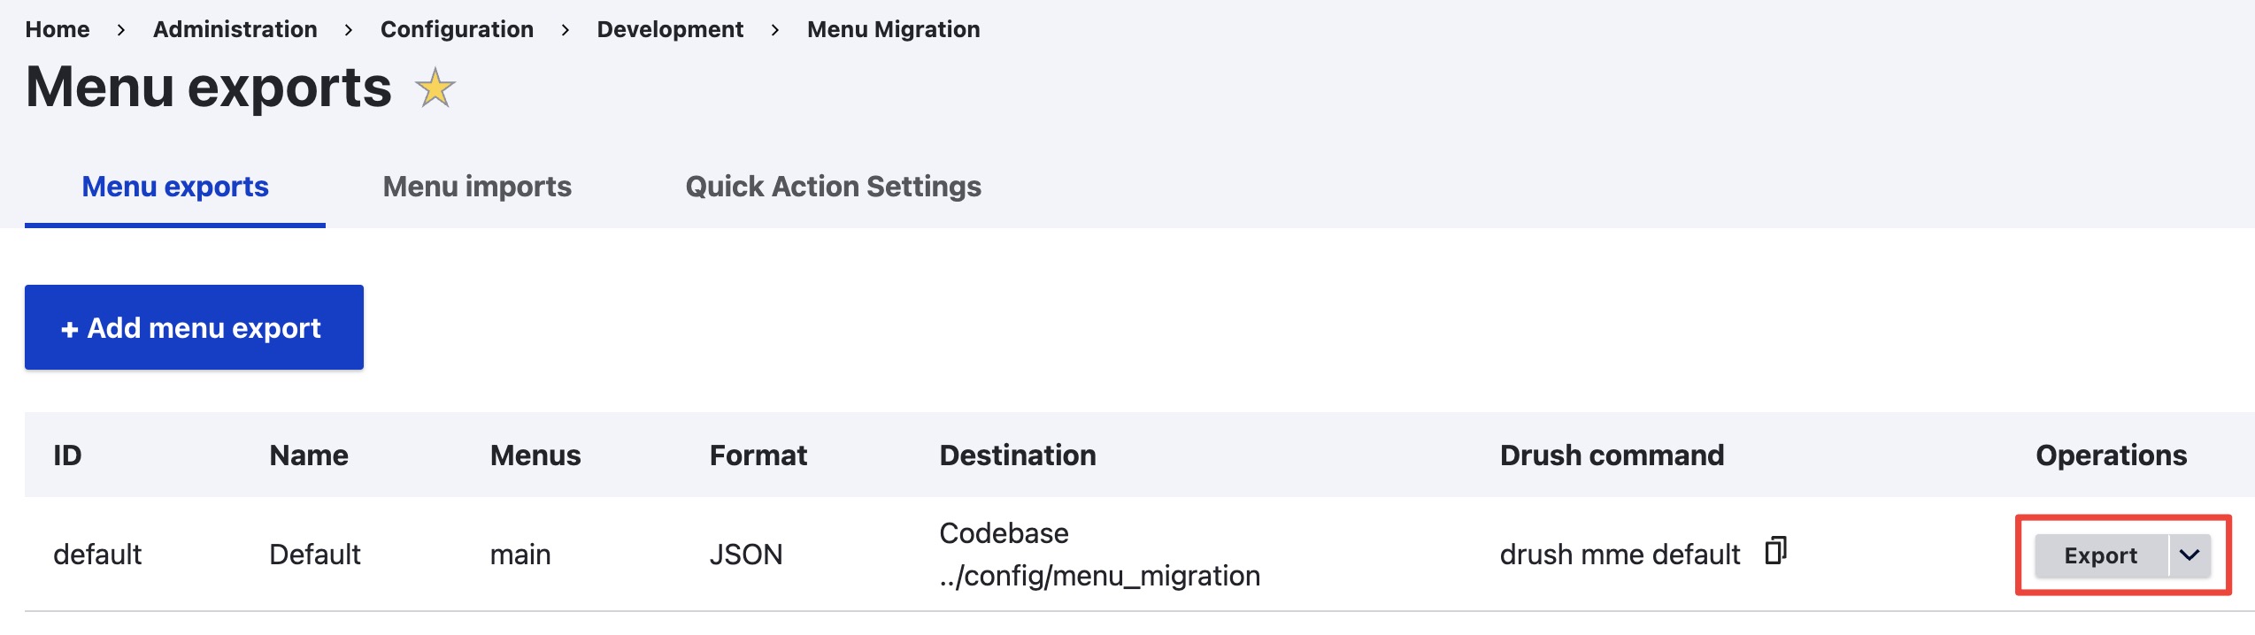The height and width of the screenshot is (635, 2255).
Task: Open the Quick Action Settings tab
Action: pyautogui.click(x=832, y=187)
